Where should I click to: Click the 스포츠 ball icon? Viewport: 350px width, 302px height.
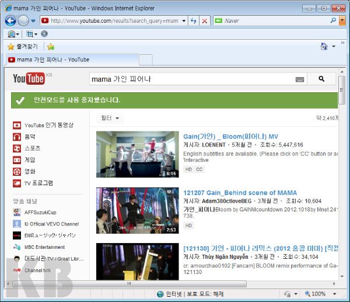[17, 148]
